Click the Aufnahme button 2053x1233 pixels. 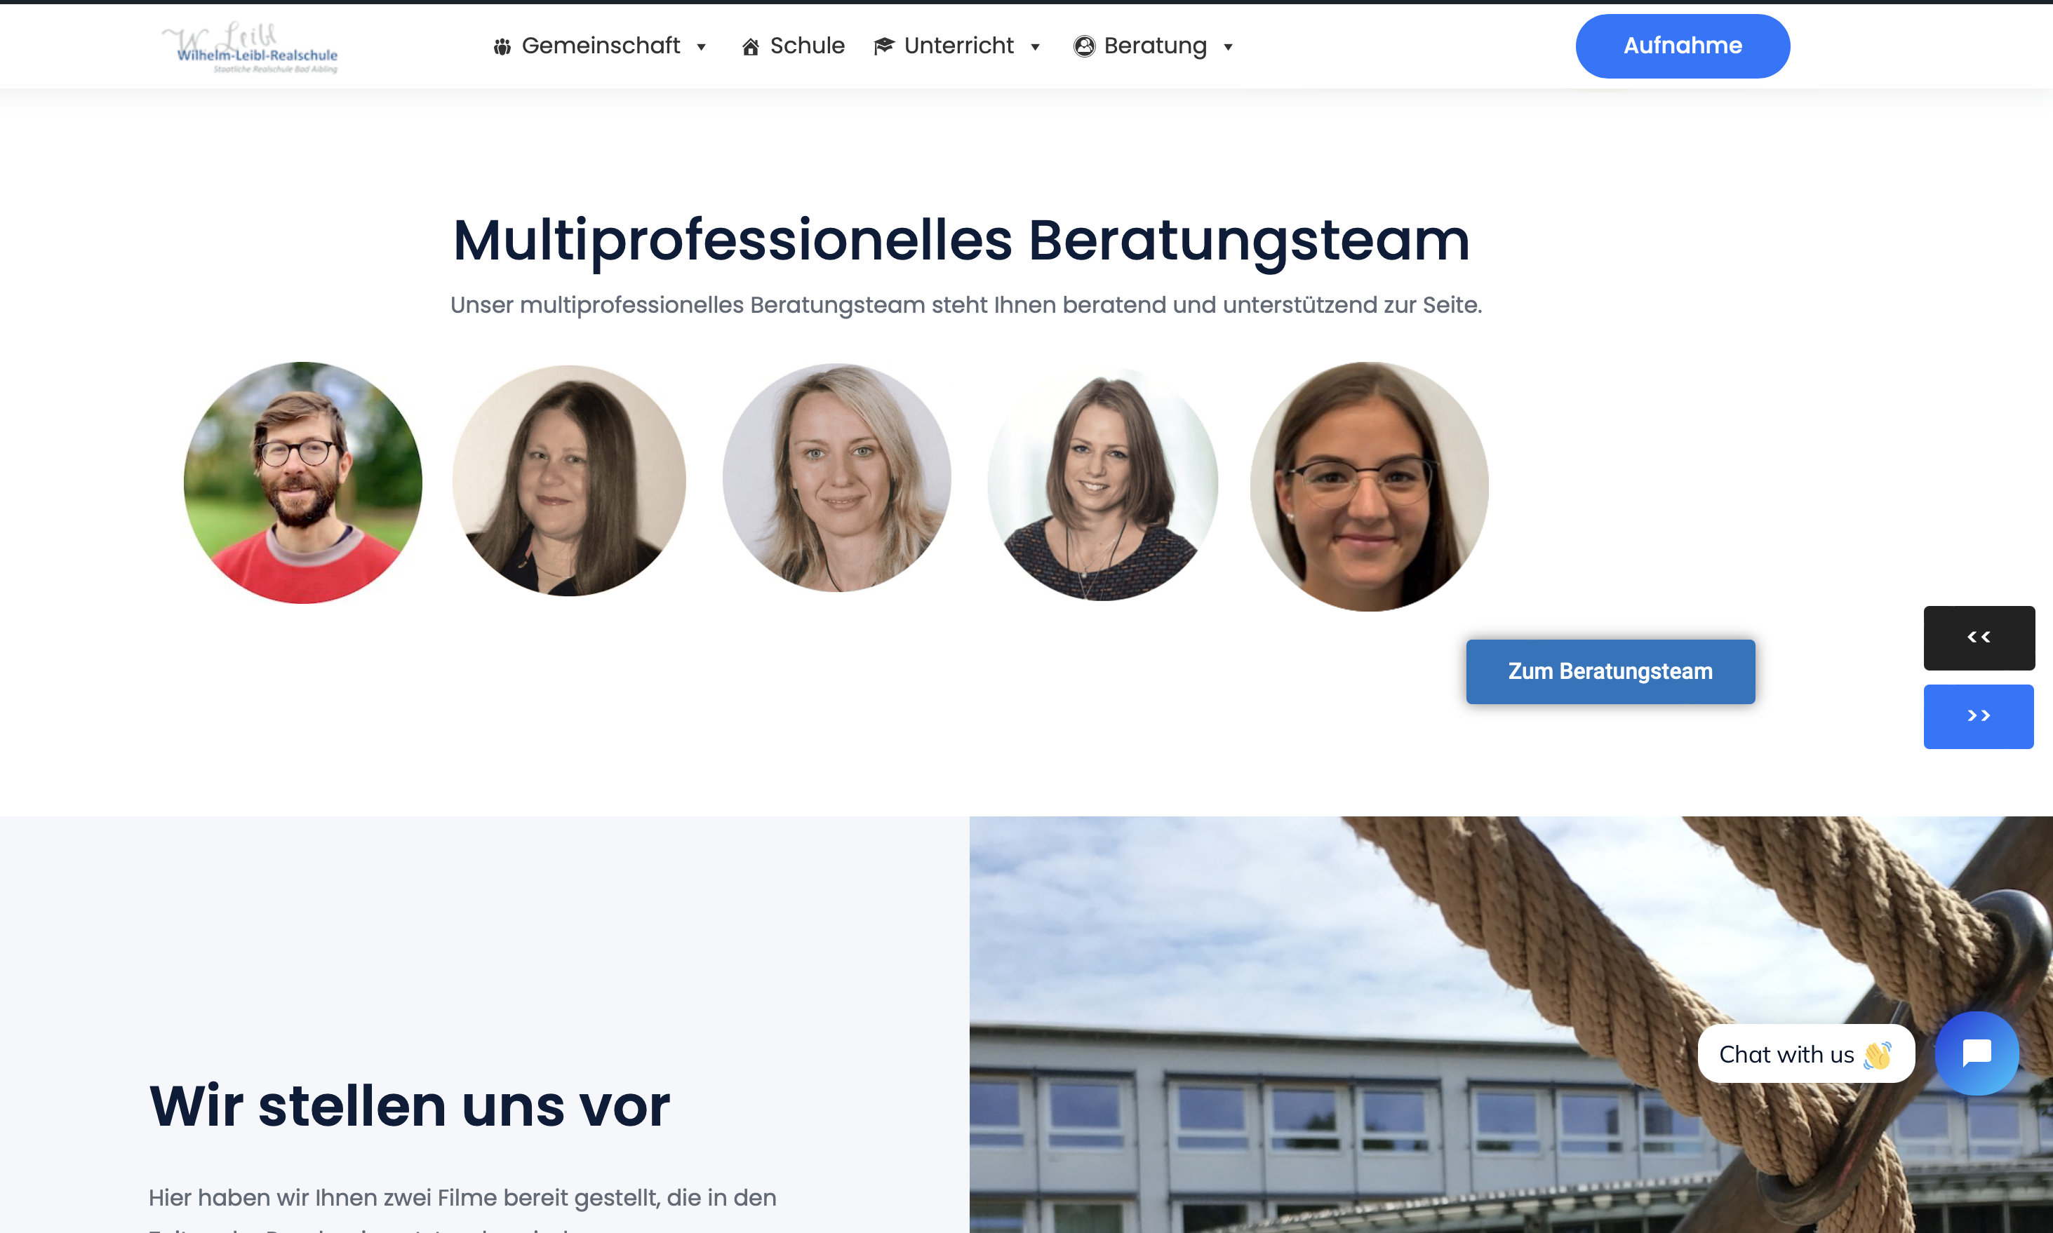click(1681, 46)
